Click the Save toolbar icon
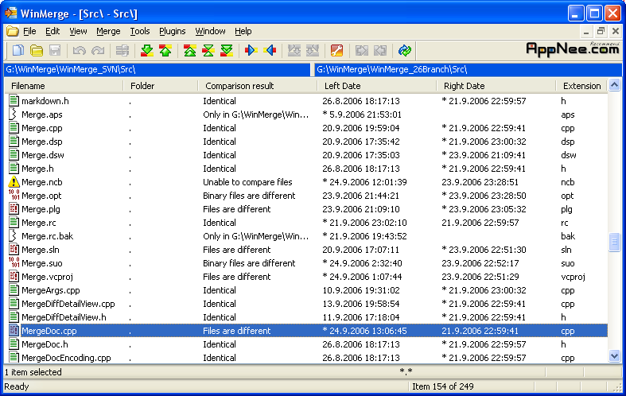The width and height of the screenshot is (626, 396). [x=55, y=50]
